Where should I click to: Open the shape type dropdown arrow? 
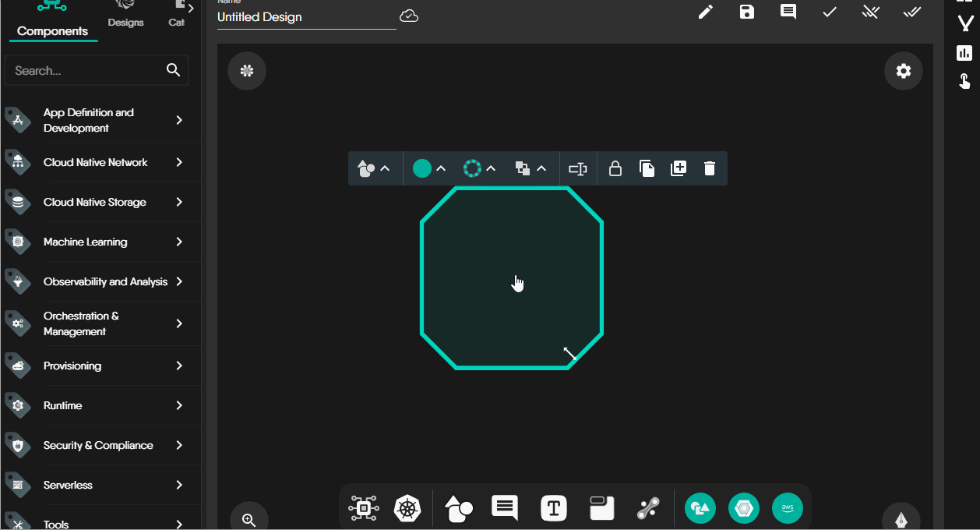[385, 168]
